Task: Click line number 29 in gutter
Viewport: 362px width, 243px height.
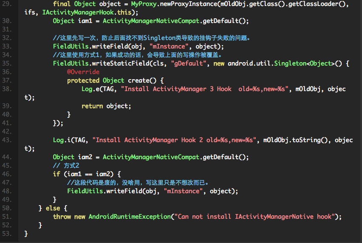Action: 7,4
